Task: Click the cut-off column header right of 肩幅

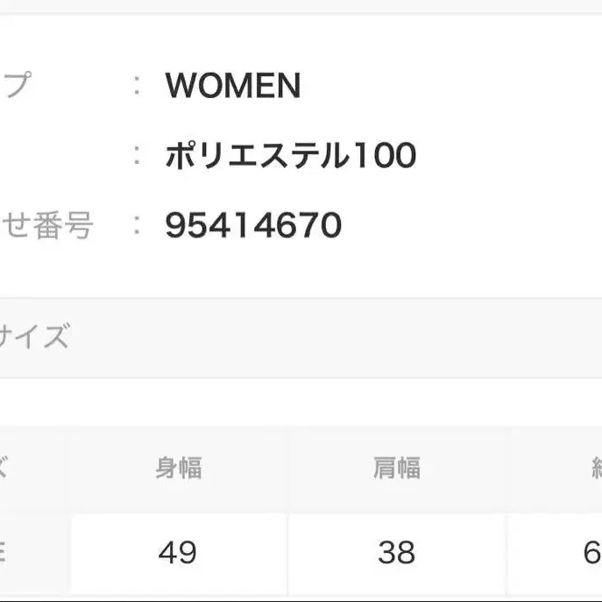Action: click(594, 469)
